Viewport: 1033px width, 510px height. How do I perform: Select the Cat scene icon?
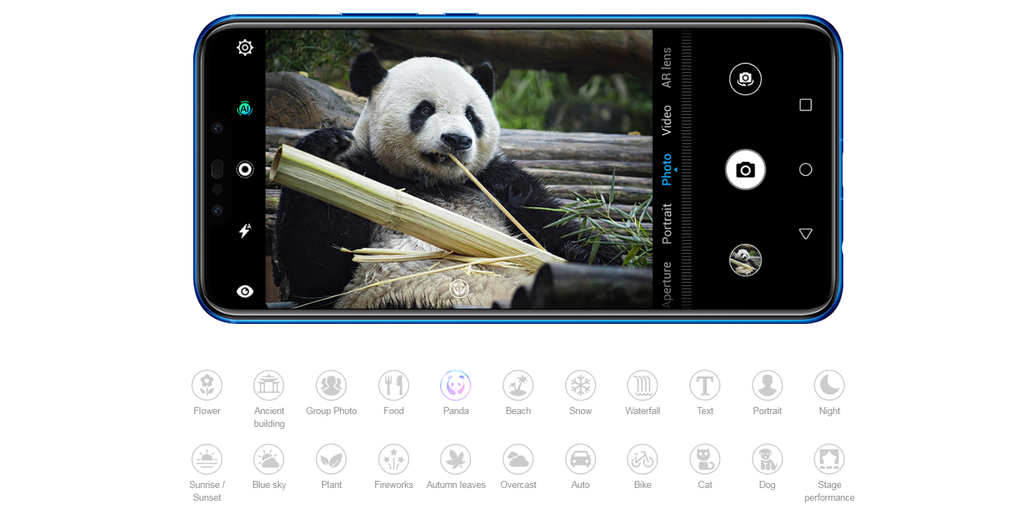[705, 459]
